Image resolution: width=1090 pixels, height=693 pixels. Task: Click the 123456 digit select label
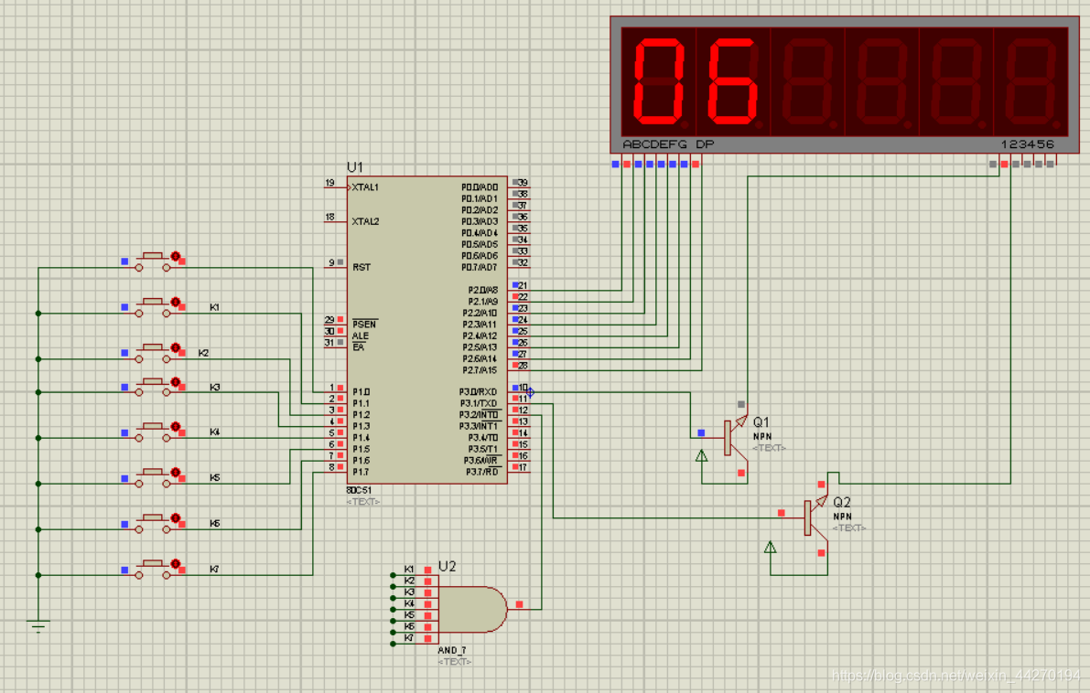tap(1028, 144)
